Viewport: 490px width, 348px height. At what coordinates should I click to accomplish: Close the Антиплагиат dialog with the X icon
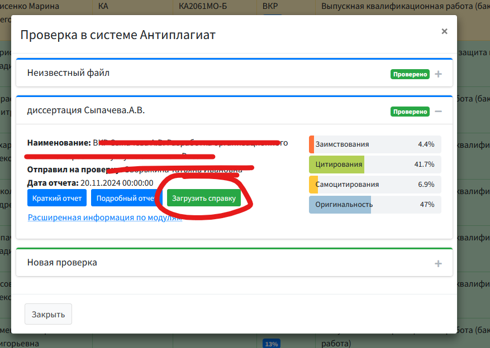(444, 31)
